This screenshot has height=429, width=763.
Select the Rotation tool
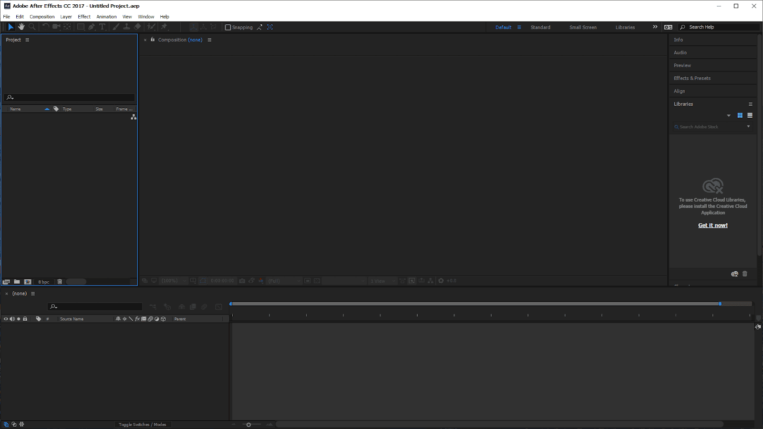pyautogui.click(x=45, y=27)
